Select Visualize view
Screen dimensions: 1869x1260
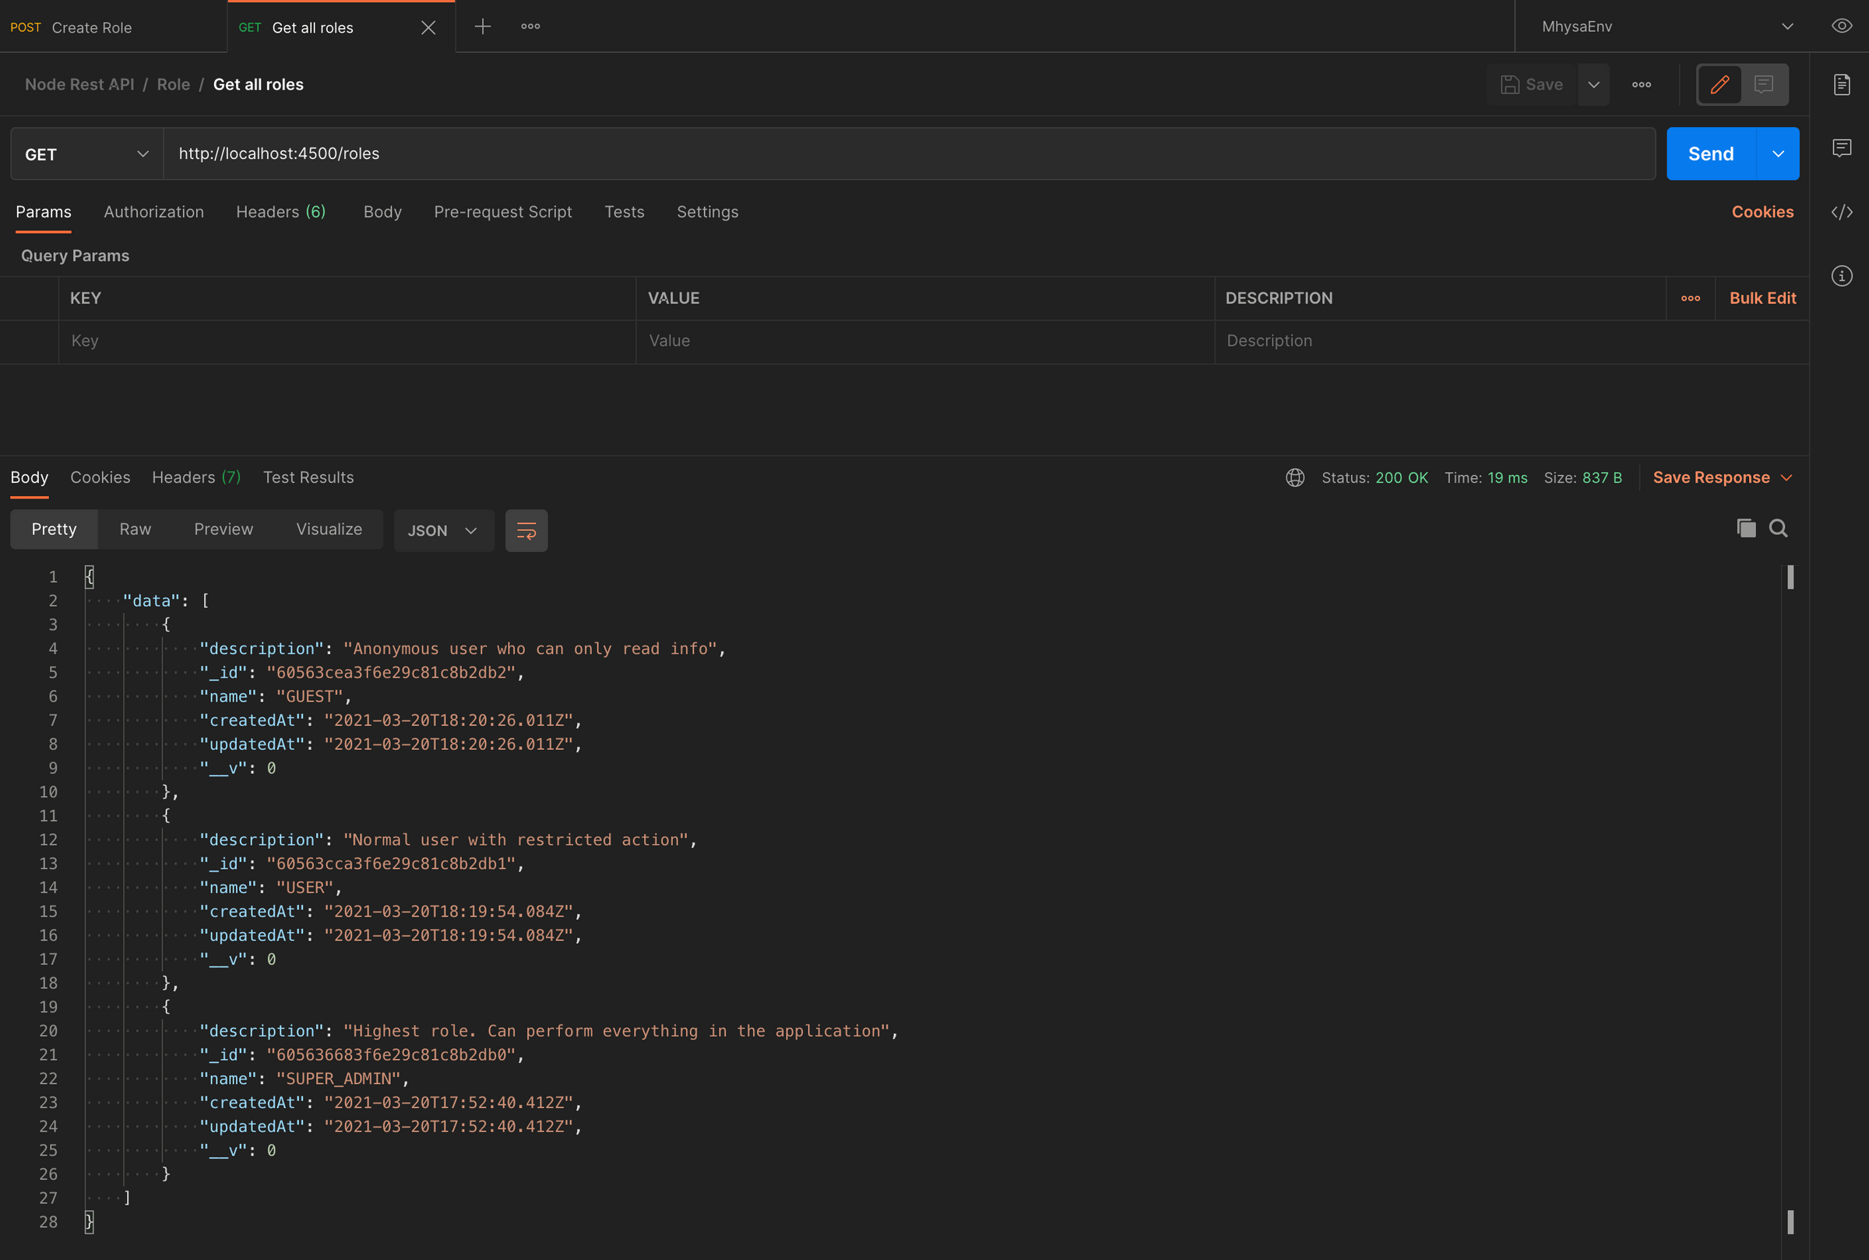tap(329, 530)
